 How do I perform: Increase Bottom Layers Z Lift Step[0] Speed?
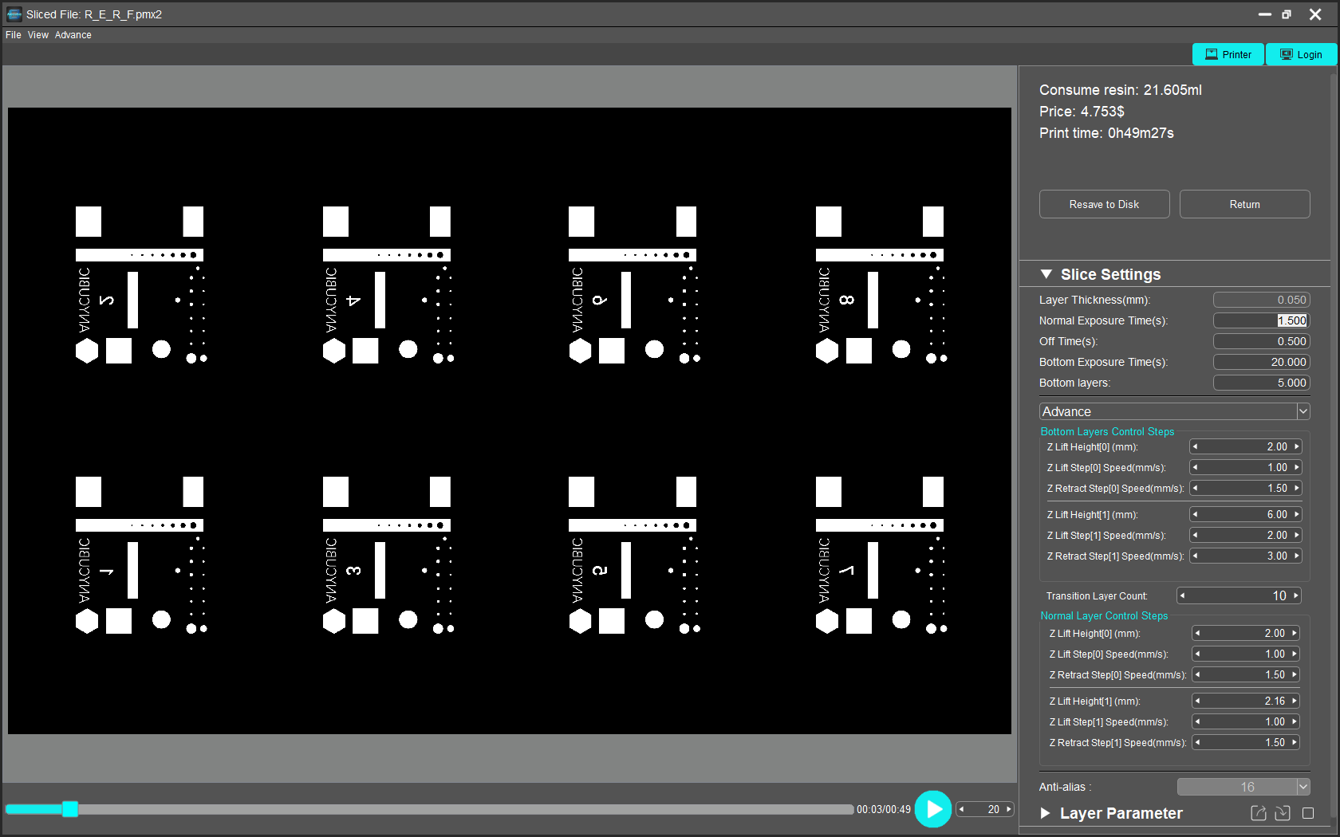pyautogui.click(x=1297, y=467)
